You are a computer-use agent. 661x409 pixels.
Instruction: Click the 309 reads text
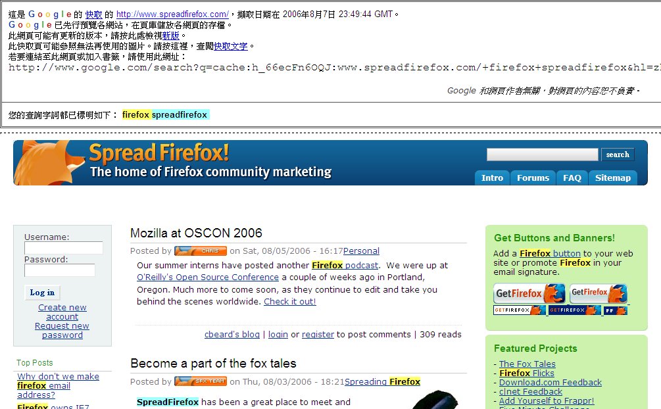coord(441,335)
